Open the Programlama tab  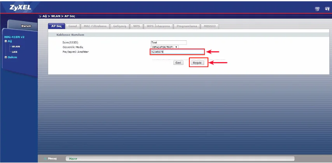[x=187, y=26]
